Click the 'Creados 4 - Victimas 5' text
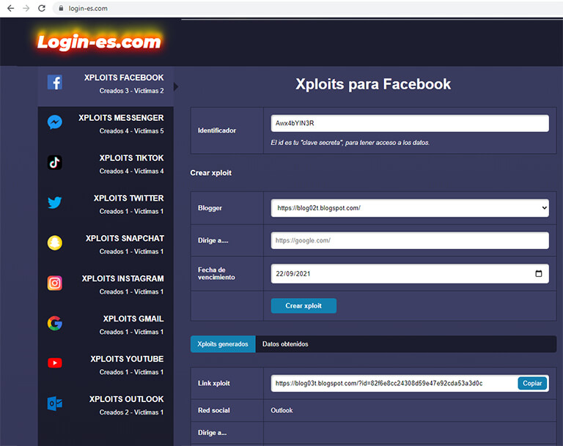 point(131,131)
